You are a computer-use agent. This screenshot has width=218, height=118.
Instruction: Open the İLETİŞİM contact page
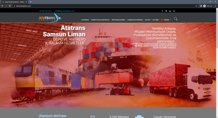pyautogui.click(x=156, y=20)
